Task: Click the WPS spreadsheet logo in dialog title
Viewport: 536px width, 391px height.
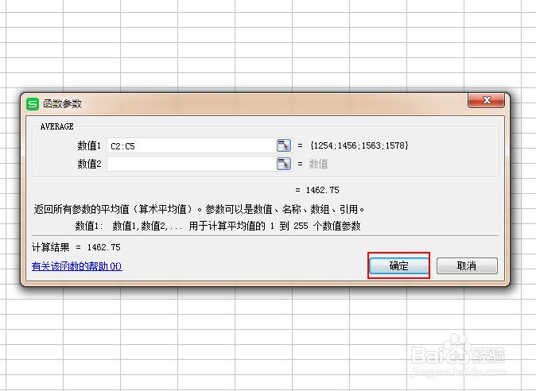Action: (33, 104)
